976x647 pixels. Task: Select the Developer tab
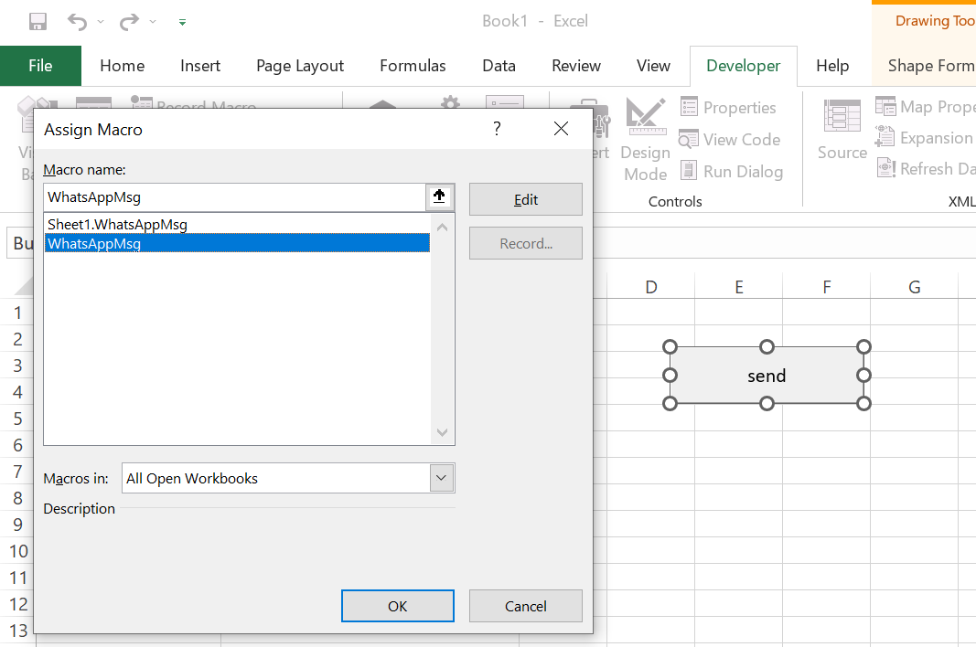click(x=743, y=66)
